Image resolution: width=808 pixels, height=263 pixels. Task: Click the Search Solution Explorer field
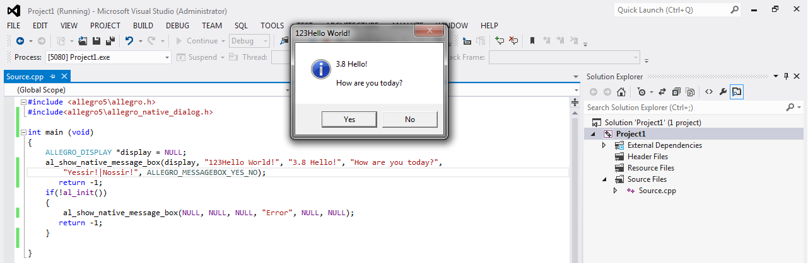pos(684,108)
